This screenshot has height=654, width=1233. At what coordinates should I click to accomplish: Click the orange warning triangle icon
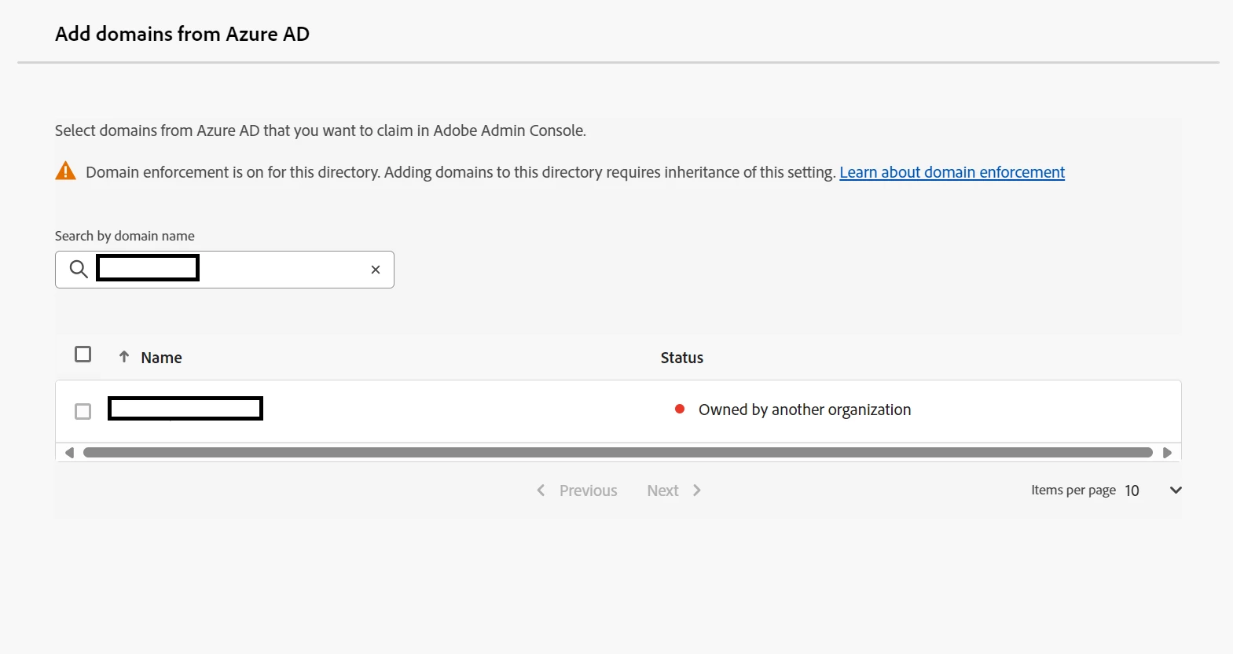pos(66,171)
